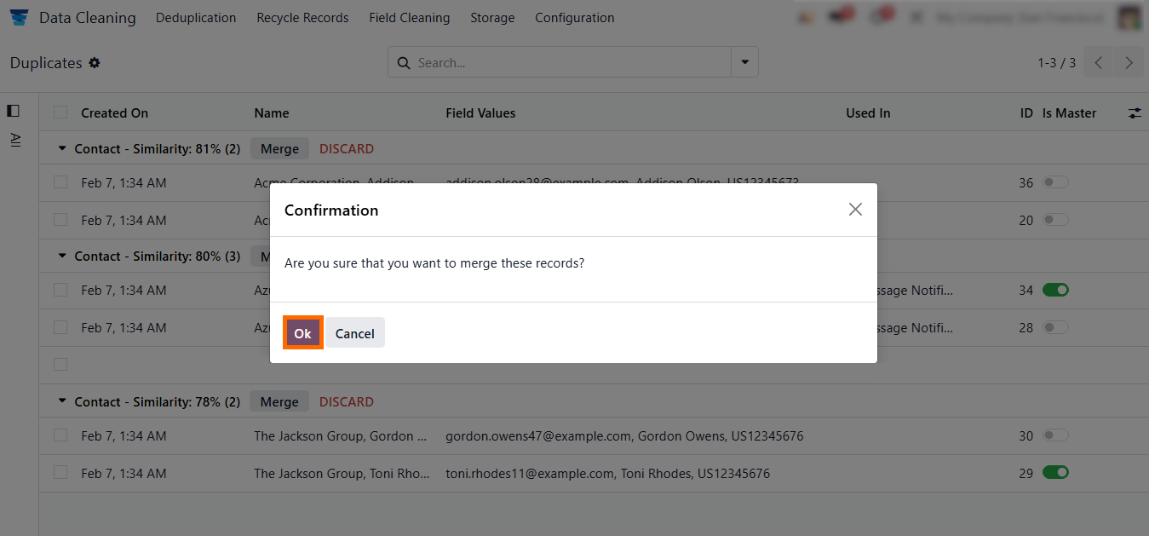
Task: Click the user avatar in top bar
Action: tap(1129, 18)
